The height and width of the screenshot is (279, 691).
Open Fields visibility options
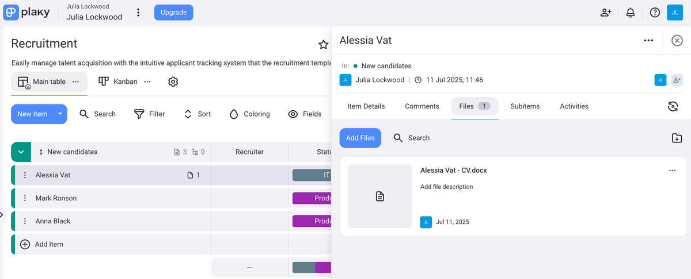(305, 114)
